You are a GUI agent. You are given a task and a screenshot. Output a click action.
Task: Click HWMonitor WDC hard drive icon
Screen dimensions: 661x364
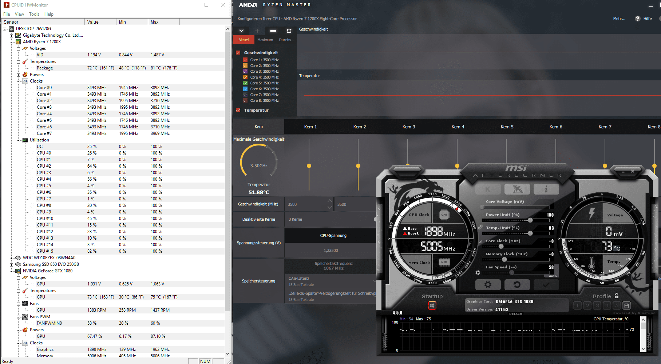click(x=18, y=258)
